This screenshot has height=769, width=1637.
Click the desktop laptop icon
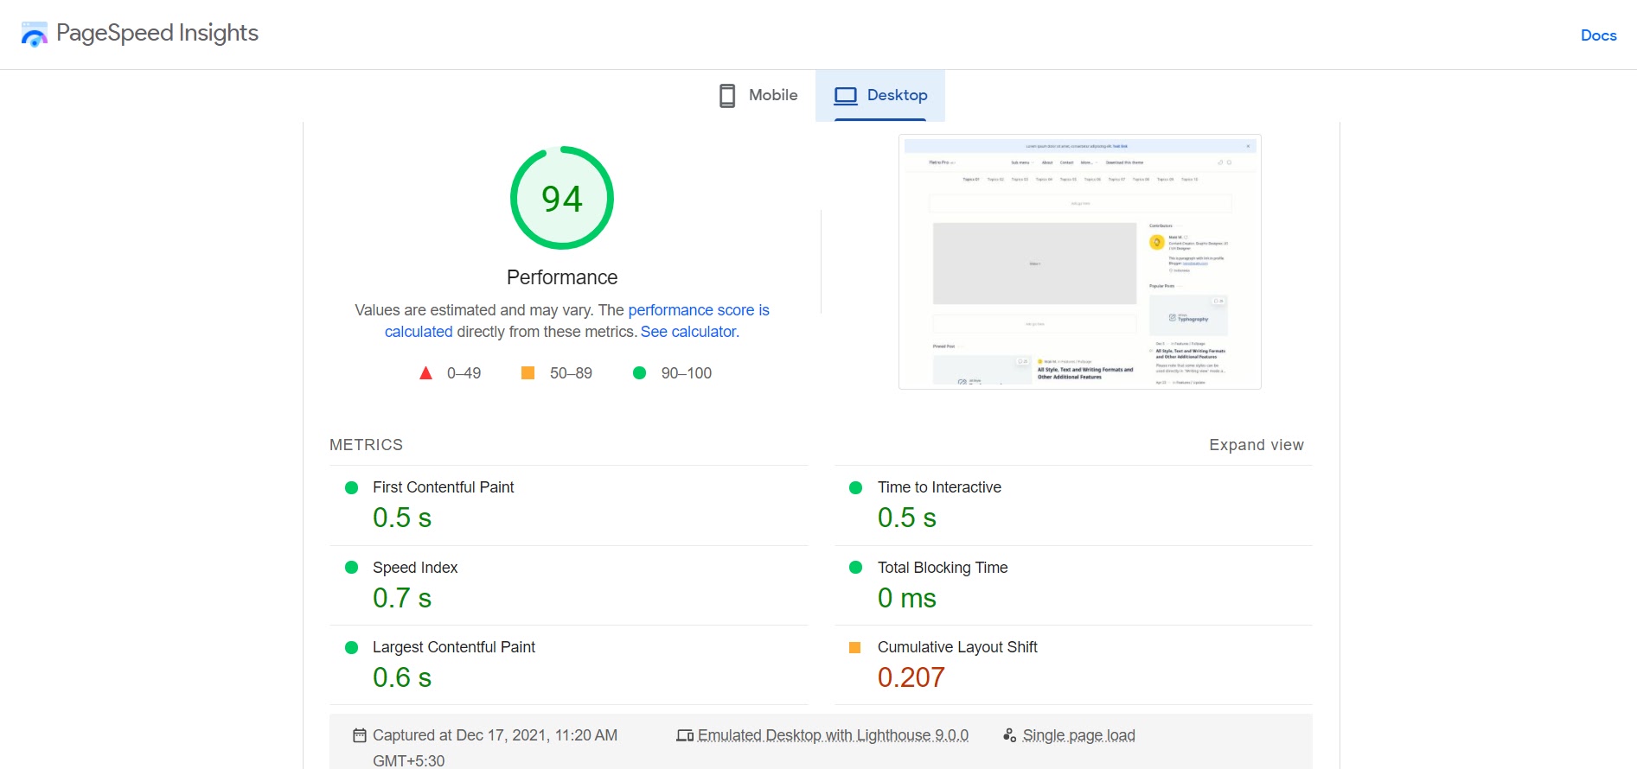point(845,95)
